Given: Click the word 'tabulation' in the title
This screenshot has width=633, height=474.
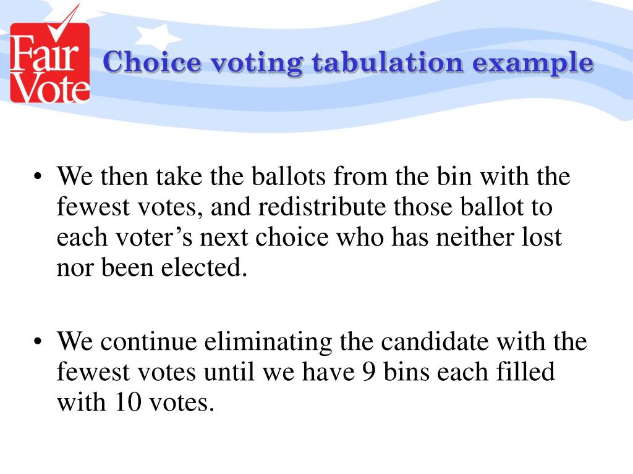Looking at the screenshot, I should (x=387, y=62).
